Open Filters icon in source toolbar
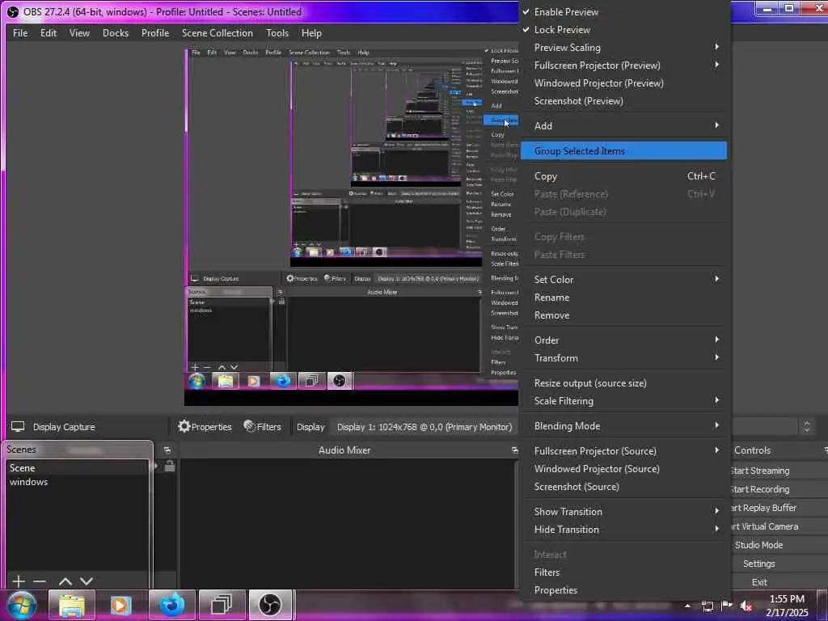The image size is (828, 621). tap(250, 426)
